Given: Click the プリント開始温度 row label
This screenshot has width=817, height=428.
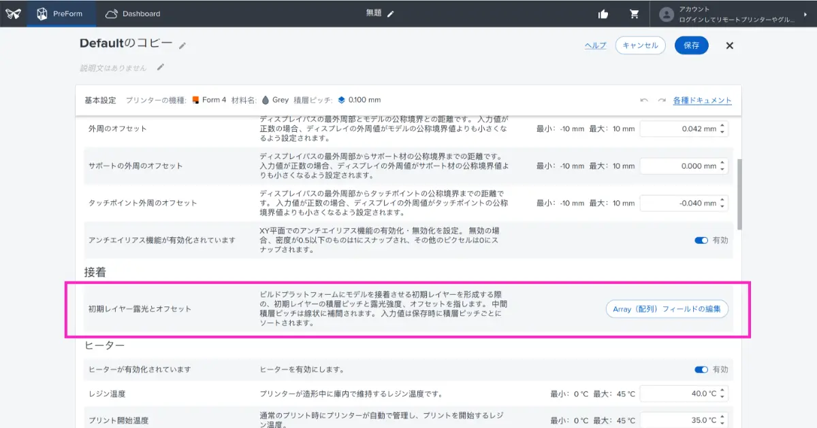Looking at the screenshot, I should coord(118,420).
